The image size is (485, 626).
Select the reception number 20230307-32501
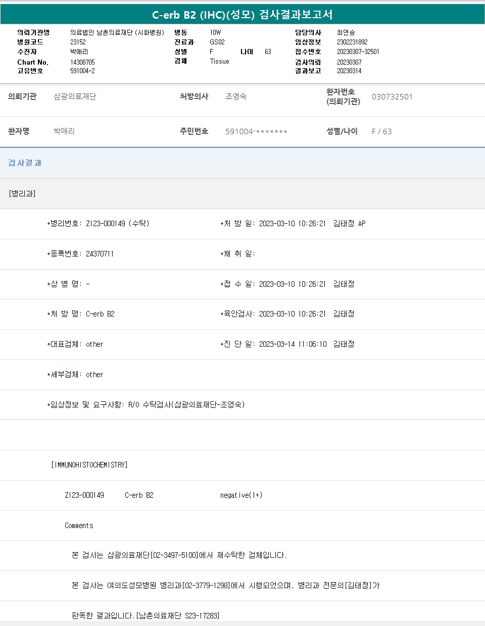(358, 51)
